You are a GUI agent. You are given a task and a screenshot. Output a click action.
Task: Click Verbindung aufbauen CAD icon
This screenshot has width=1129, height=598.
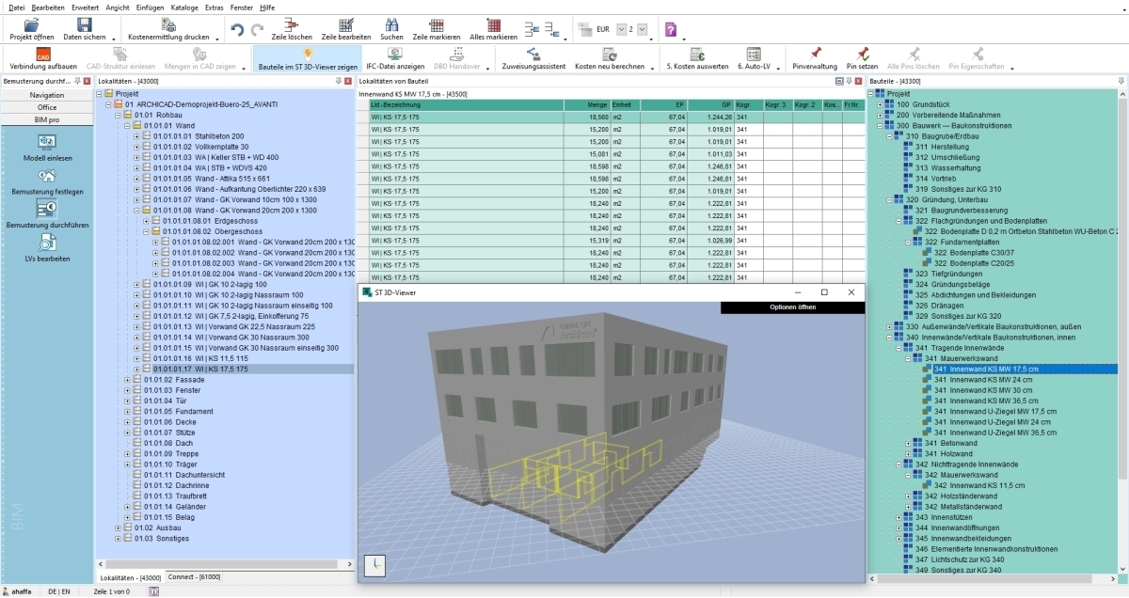(x=42, y=59)
